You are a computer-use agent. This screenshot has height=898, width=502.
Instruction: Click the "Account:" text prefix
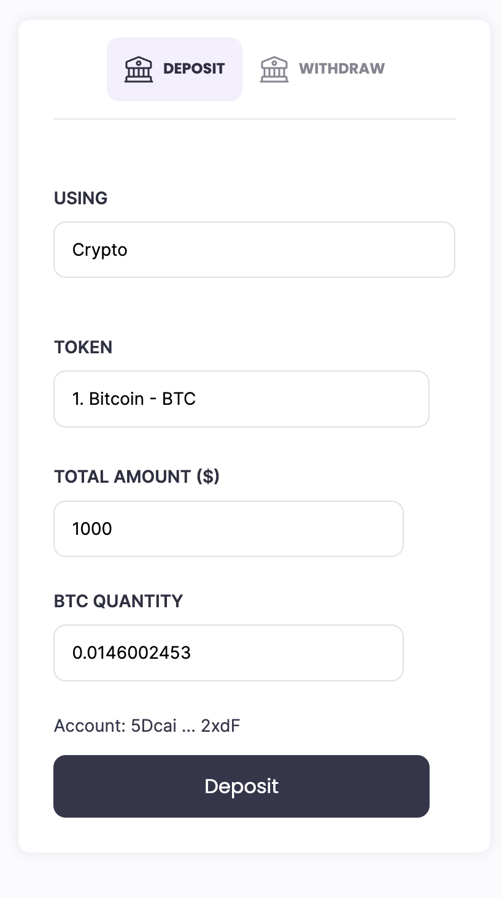click(x=90, y=726)
